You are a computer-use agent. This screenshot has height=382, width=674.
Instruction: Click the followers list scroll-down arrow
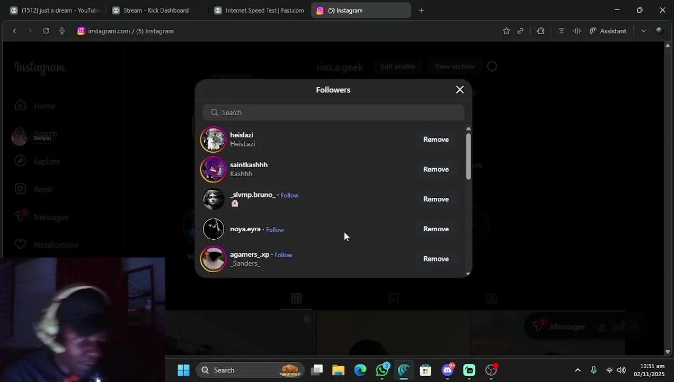[x=468, y=274]
